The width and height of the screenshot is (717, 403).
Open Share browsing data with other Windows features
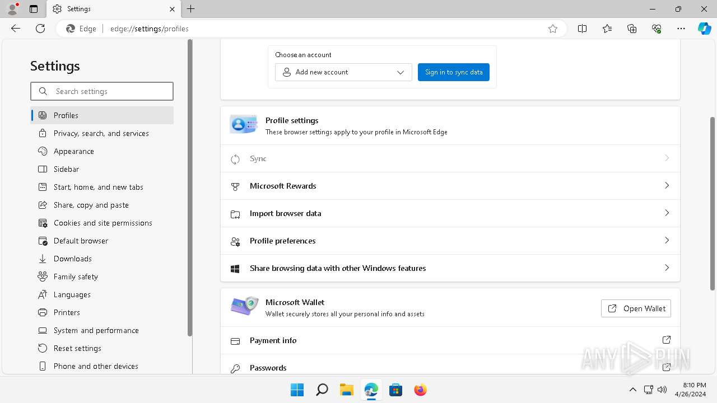(x=450, y=268)
